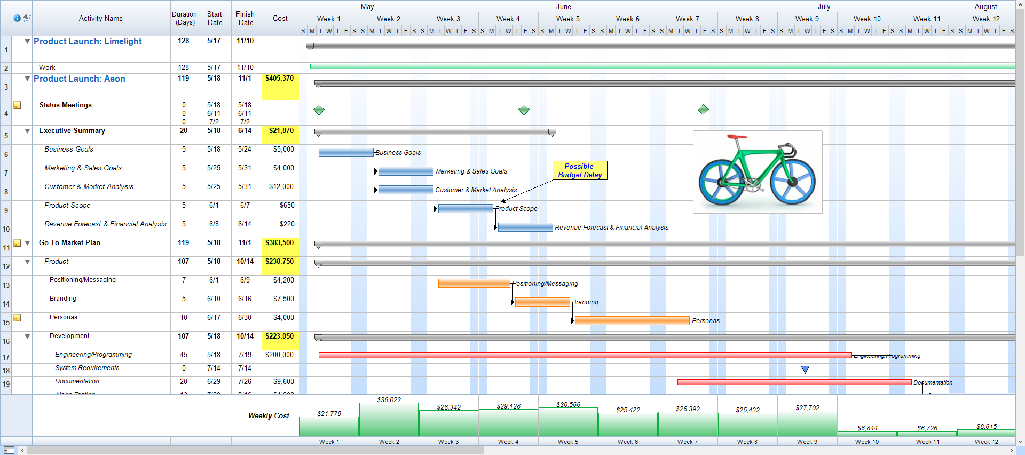
Task: Open the note icon on Personas row
Action: (17, 318)
